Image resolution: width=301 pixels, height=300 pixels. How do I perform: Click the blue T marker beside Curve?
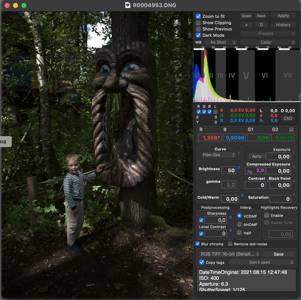pyautogui.click(x=239, y=153)
